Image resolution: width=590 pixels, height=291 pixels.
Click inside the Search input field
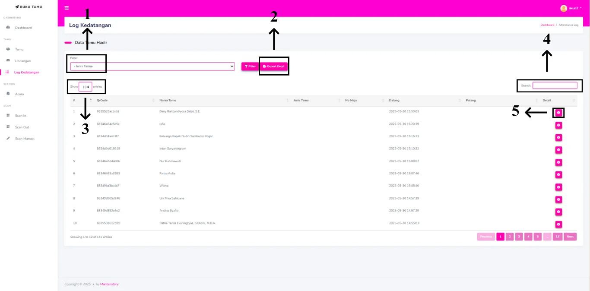pos(555,85)
